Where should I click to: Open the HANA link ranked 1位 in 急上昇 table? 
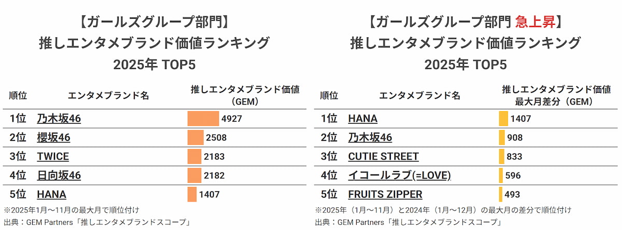click(362, 119)
